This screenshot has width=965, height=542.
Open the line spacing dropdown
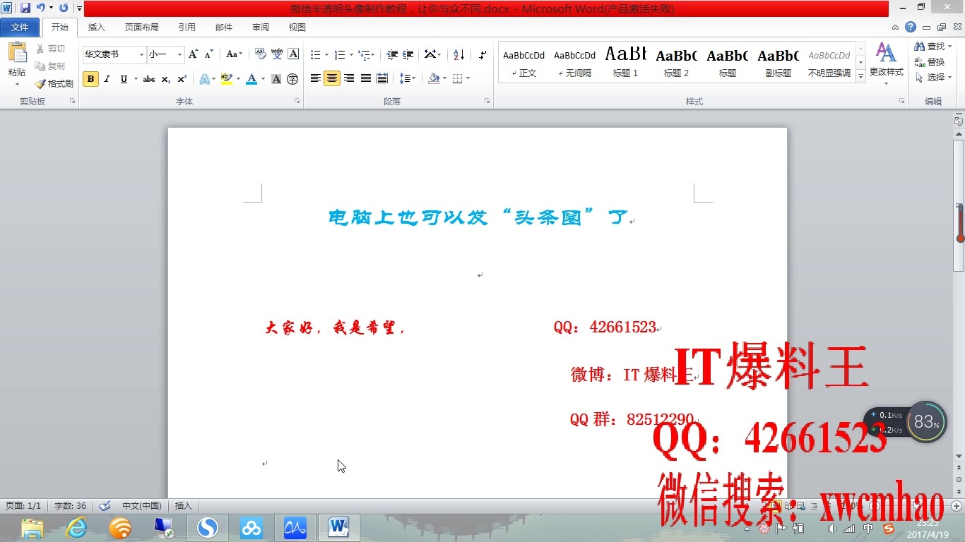[407, 78]
